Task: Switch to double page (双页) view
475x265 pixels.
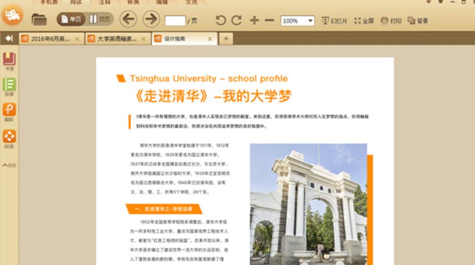Action: (100, 20)
